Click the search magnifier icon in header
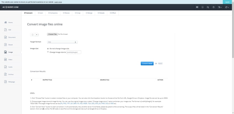Viewport: 234px width, 114px height. [x=208, y=7]
